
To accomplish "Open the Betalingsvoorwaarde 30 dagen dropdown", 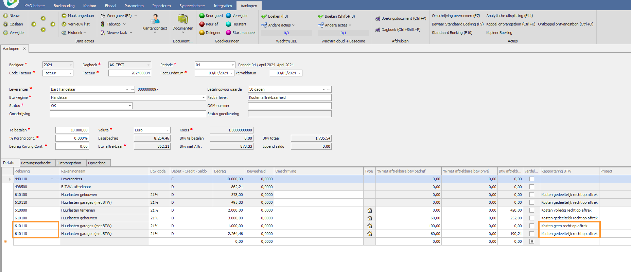I will (x=323, y=89).
